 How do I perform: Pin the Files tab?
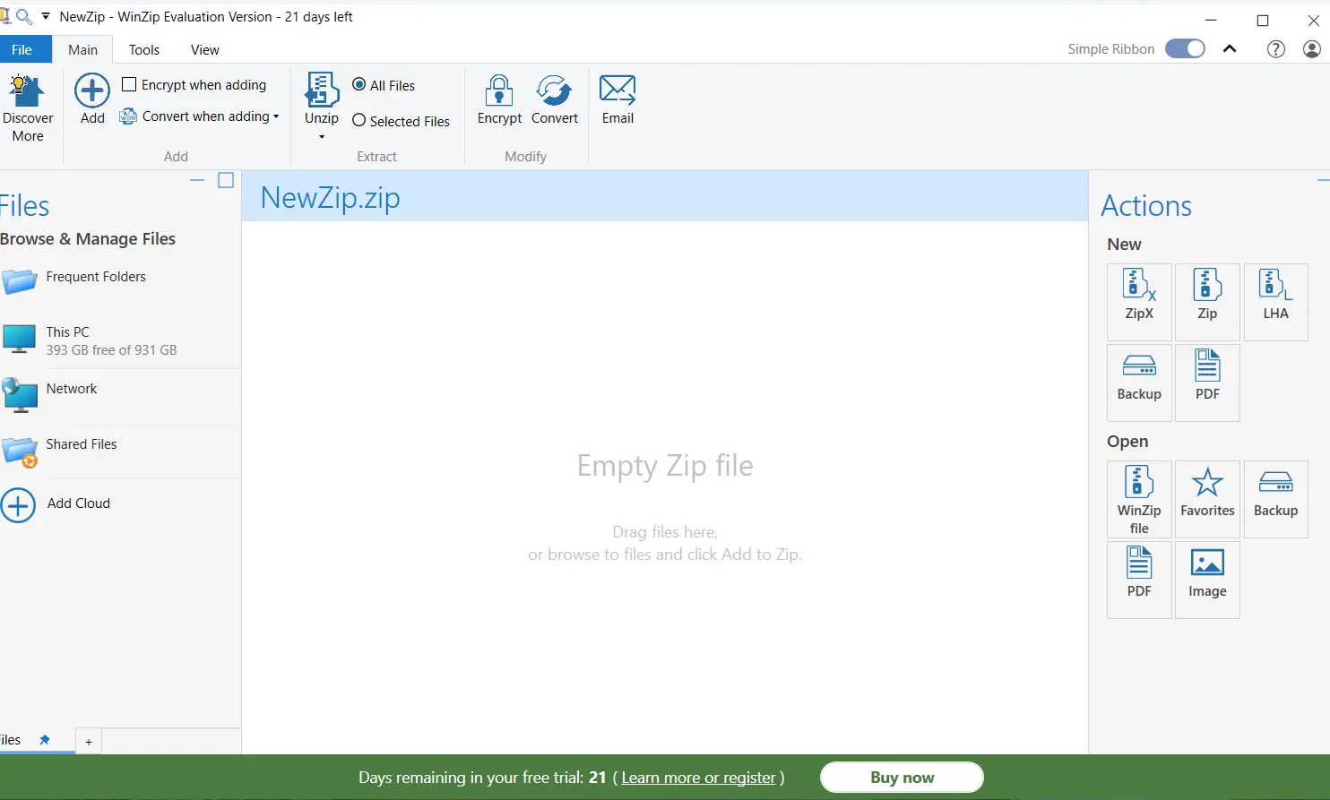point(44,740)
